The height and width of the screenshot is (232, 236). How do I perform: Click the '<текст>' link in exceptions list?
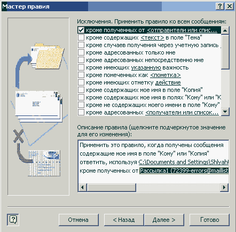tap(152, 37)
